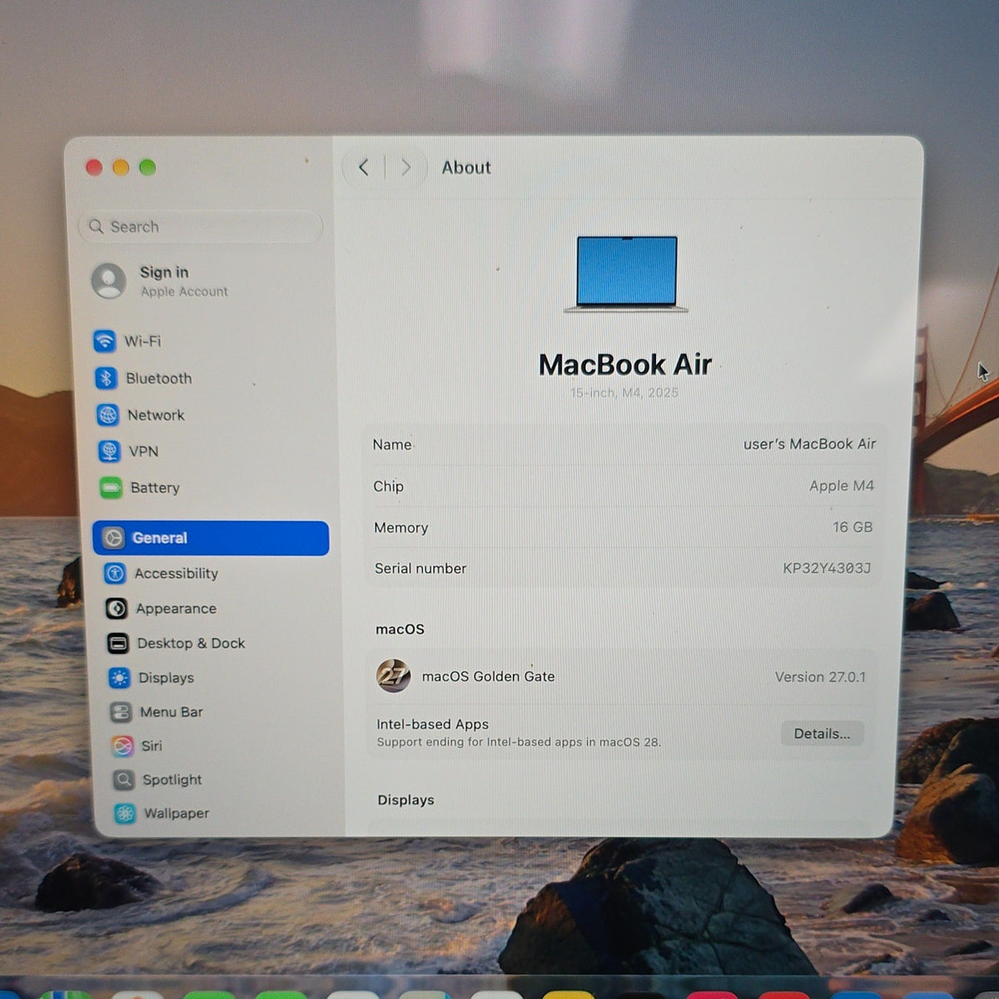This screenshot has width=999, height=999.
Task: Click the Spotlight magnifier icon
Action: click(123, 779)
